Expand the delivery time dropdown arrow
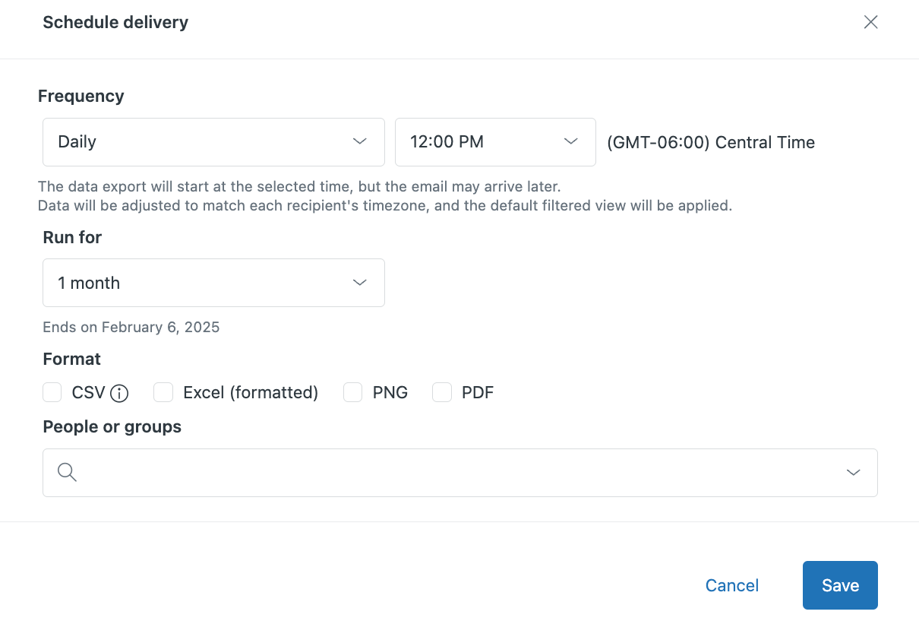The width and height of the screenshot is (919, 640). (x=571, y=141)
